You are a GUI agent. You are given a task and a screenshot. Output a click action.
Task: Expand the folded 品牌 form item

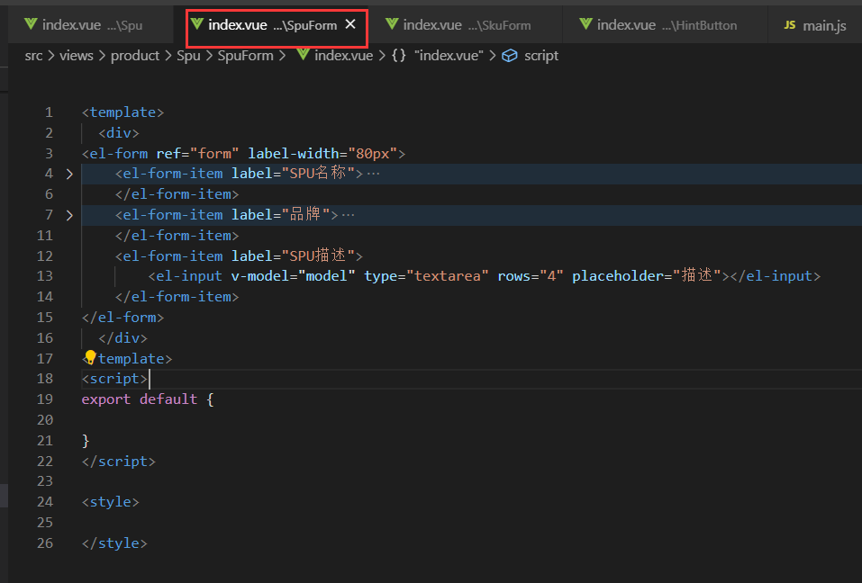[69, 215]
